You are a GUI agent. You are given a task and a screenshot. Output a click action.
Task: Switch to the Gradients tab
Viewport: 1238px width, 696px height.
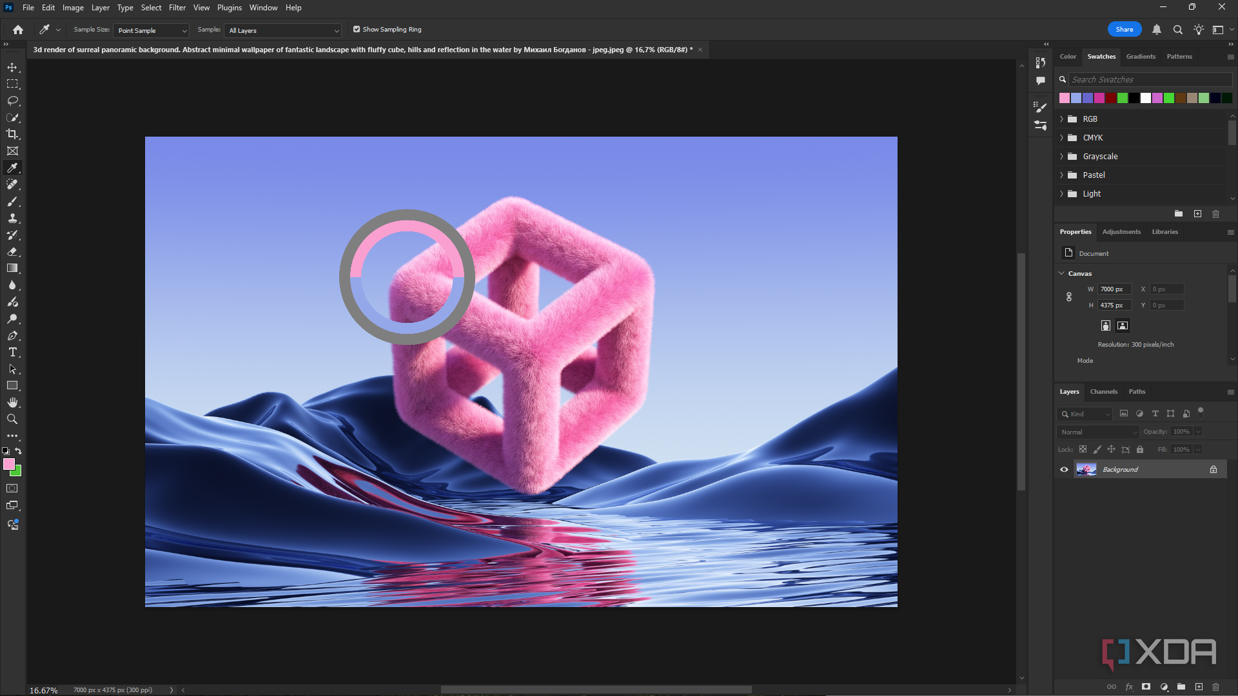coord(1141,57)
